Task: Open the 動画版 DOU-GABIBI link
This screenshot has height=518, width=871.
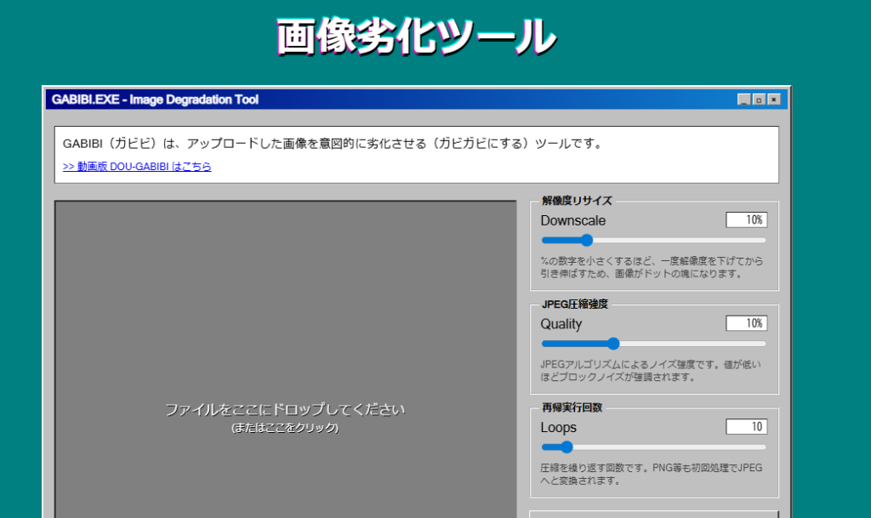Action: pyautogui.click(x=137, y=167)
